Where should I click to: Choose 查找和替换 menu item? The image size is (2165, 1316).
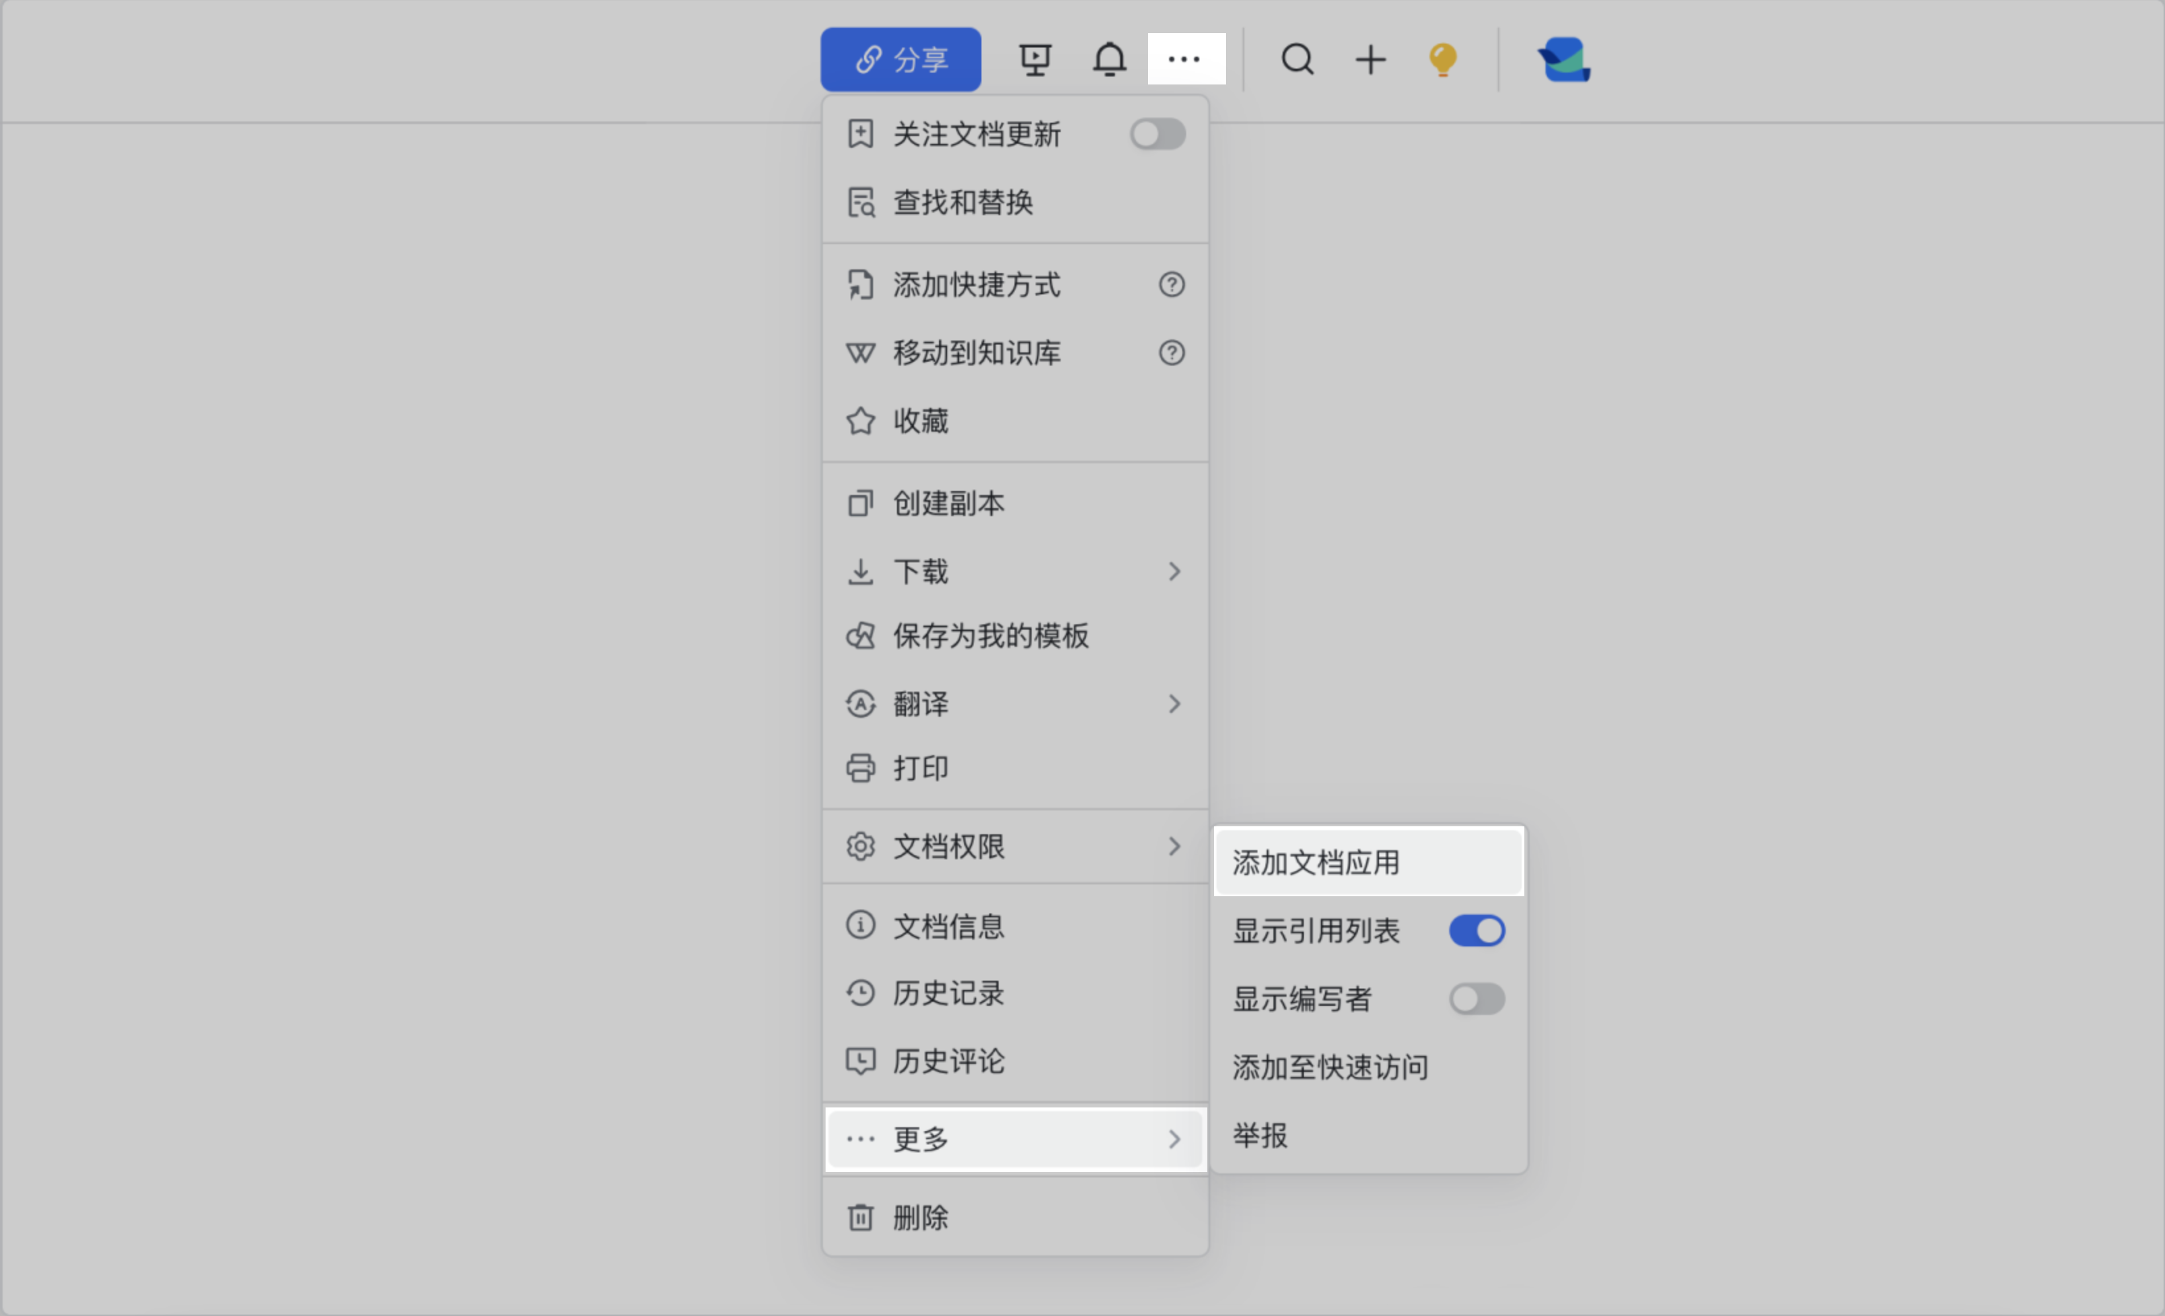pyautogui.click(x=963, y=203)
